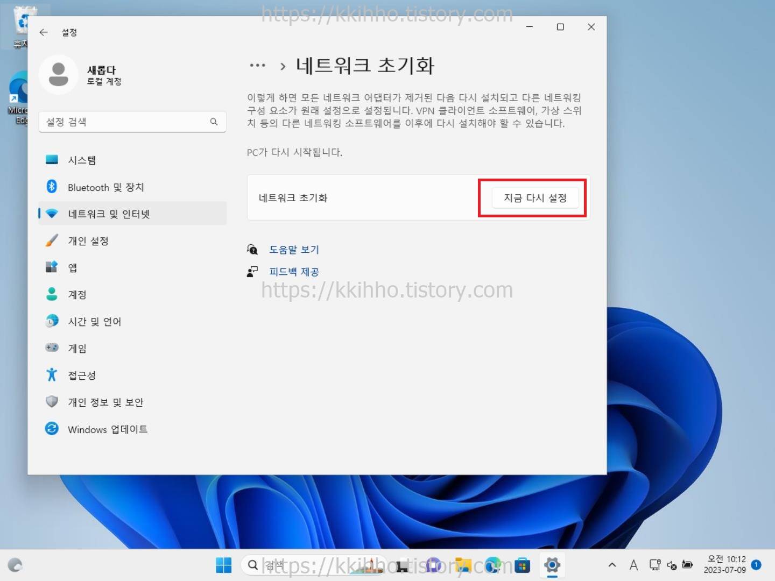The image size is (775, 581).
Task: Click the accessibility figure icon beside 접근성
Action: (x=52, y=374)
